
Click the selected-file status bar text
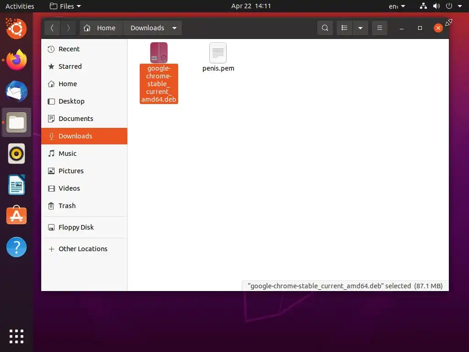[x=345, y=286]
